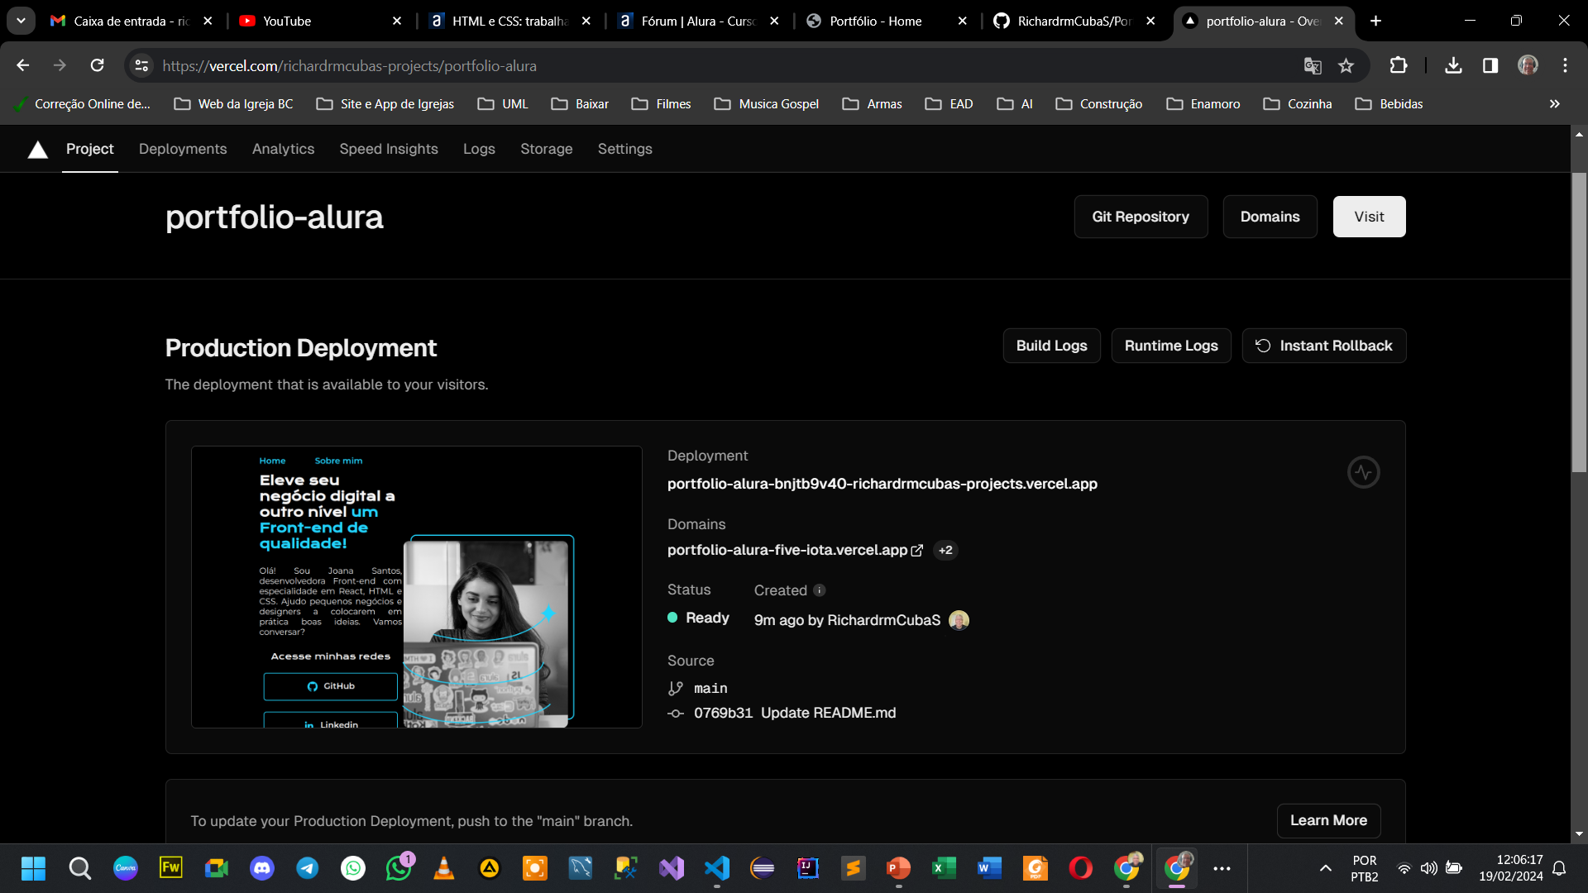
Task: Click the external link icon on portfolio-alura-five-iota.vercel.app
Action: 916,550
